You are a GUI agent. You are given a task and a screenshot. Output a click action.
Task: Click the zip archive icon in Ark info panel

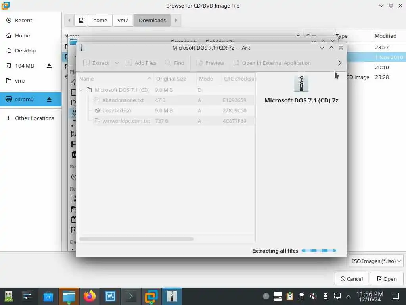coord(301,83)
